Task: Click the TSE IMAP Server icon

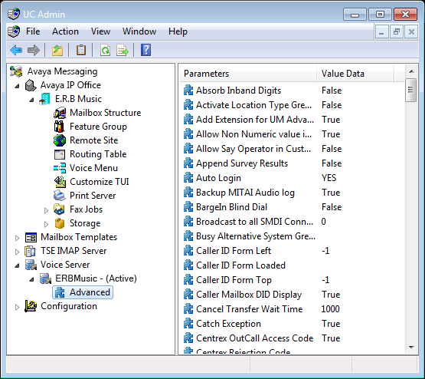Action: tap(30, 251)
